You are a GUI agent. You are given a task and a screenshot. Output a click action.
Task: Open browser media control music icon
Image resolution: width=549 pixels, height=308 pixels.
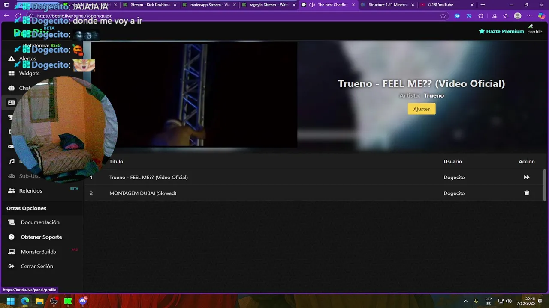(x=494, y=16)
